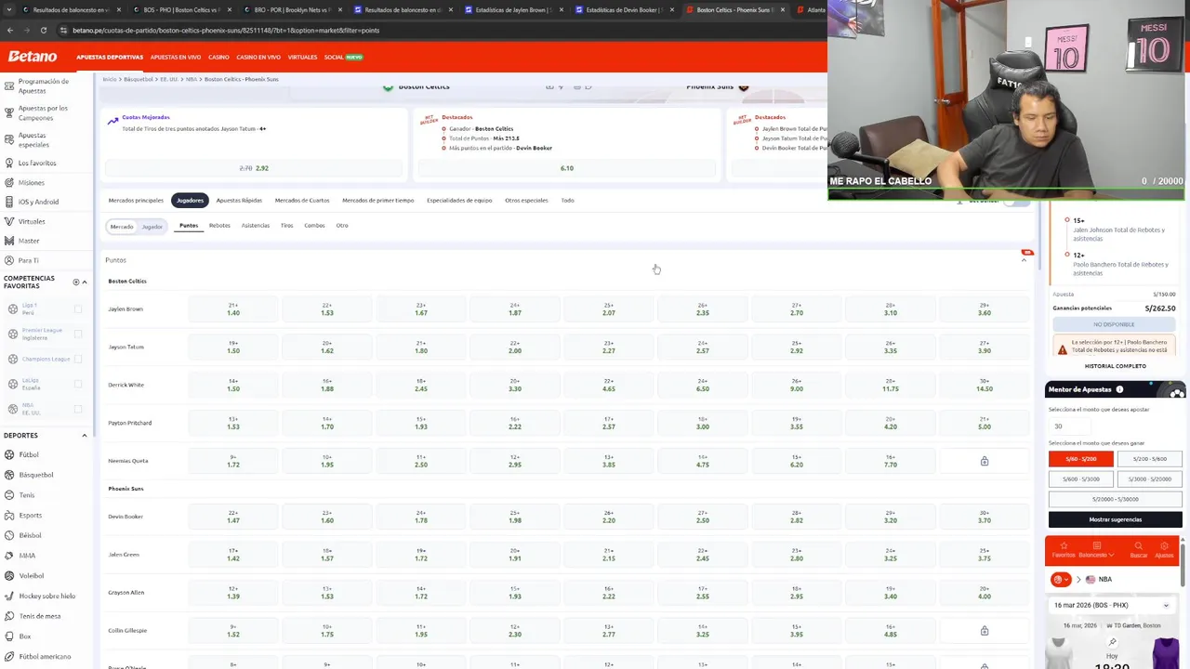Select the MMA sport icon

tap(8, 556)
